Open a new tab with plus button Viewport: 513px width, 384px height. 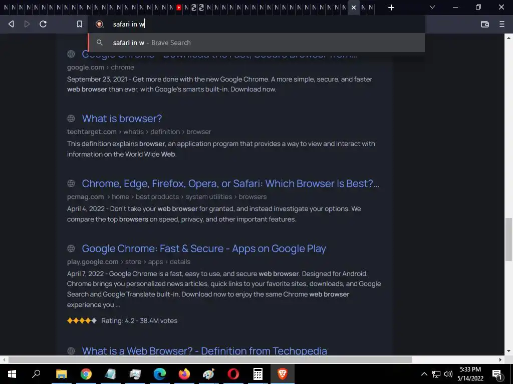391,7
